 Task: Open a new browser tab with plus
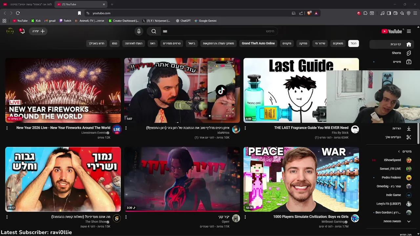pos(112,4)
